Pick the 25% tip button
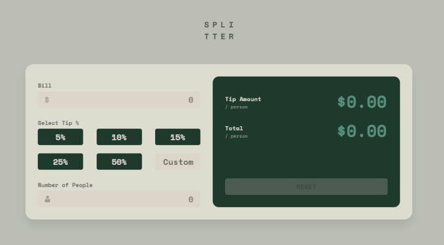Image resolution: width=444 pixels, height=245 pixels. pyautogui.click(x=60, y=162)
